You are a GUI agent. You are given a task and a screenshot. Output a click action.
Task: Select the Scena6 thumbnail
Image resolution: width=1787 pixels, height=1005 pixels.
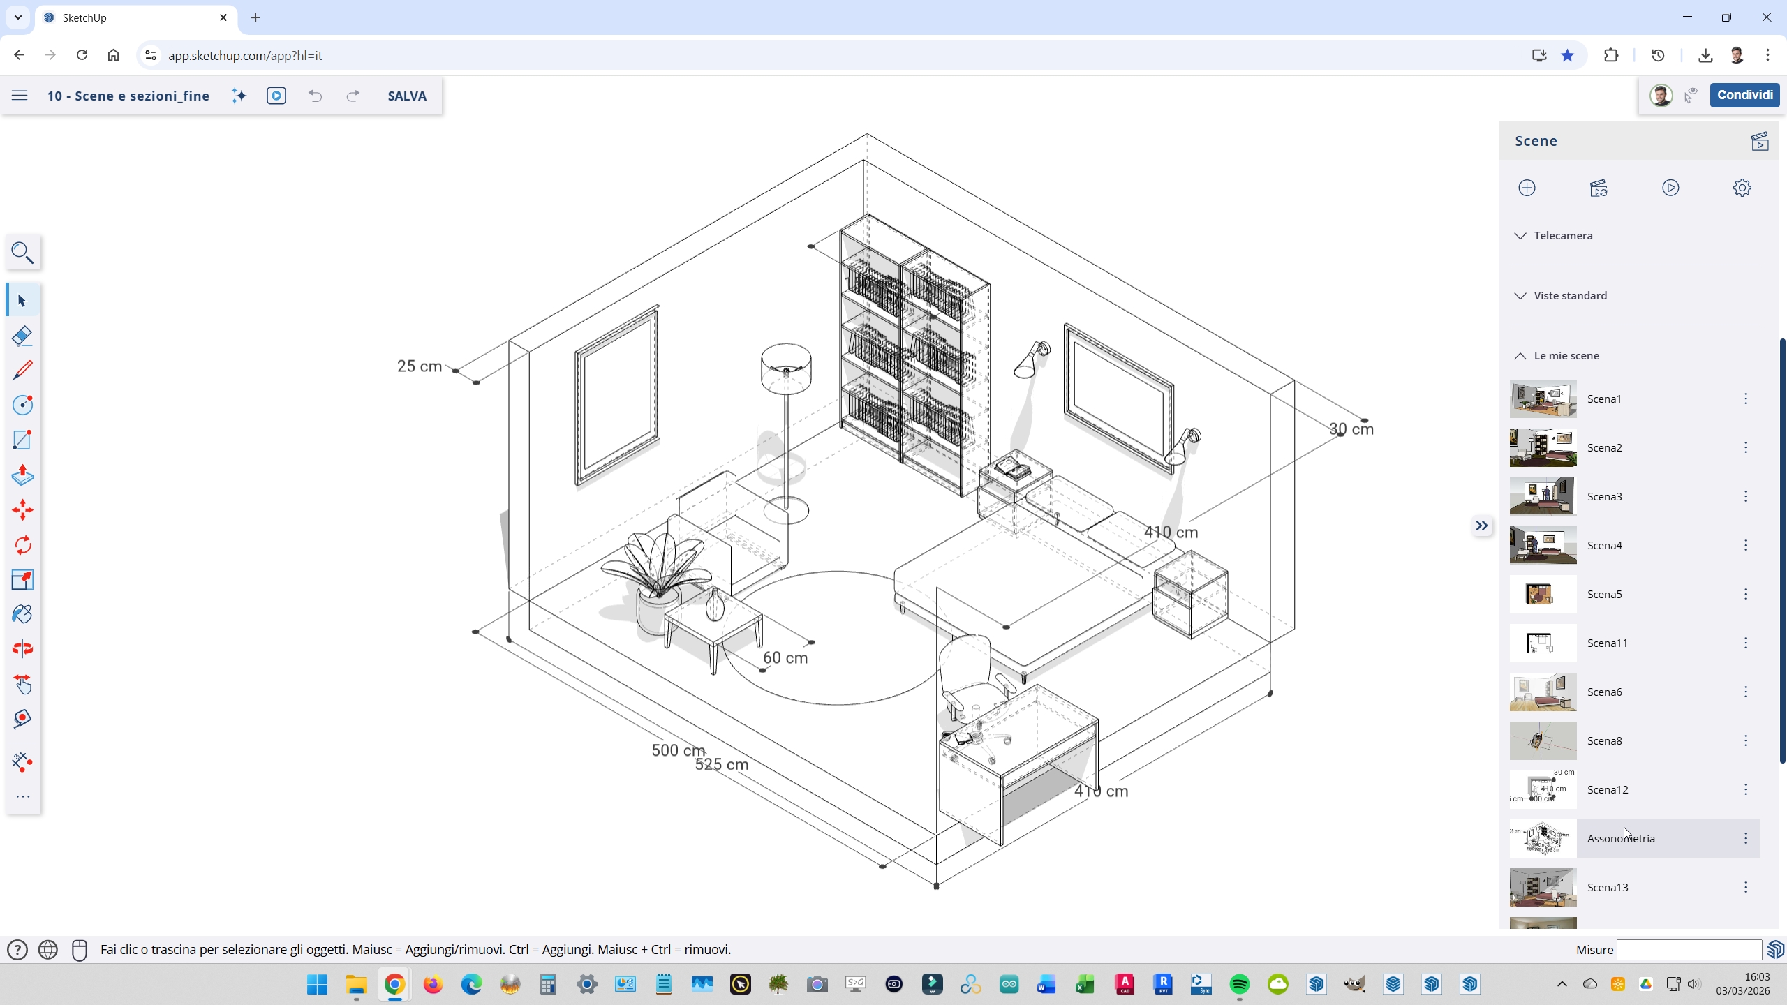[1543, 692]
